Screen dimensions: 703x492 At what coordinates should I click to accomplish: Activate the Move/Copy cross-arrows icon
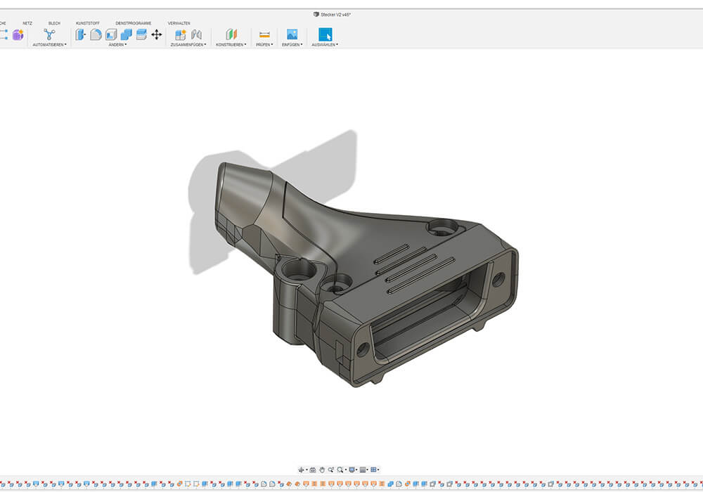click(156, 34)
